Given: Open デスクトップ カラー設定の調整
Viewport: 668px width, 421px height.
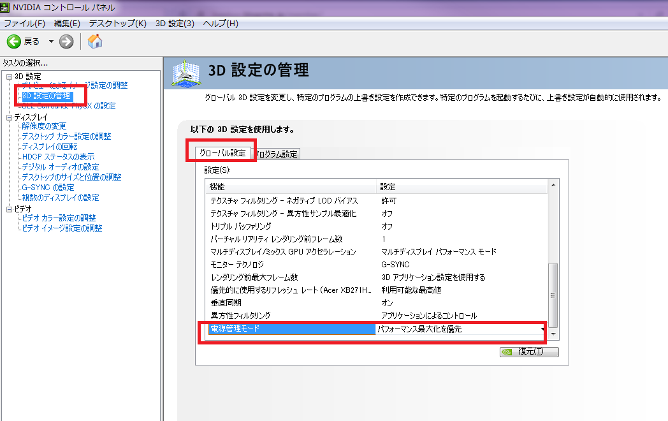Looking at the screenshot, I should point(66,137).
